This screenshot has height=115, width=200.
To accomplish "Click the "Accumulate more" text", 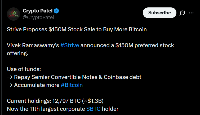I will (37, 85).
